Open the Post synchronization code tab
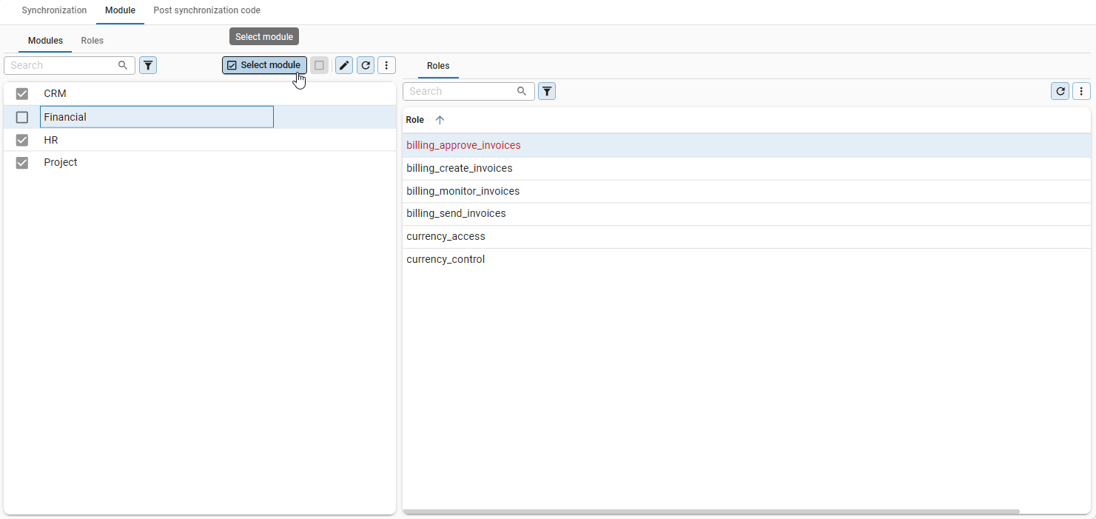1096x519 pixels. click(x=206, y=10)
